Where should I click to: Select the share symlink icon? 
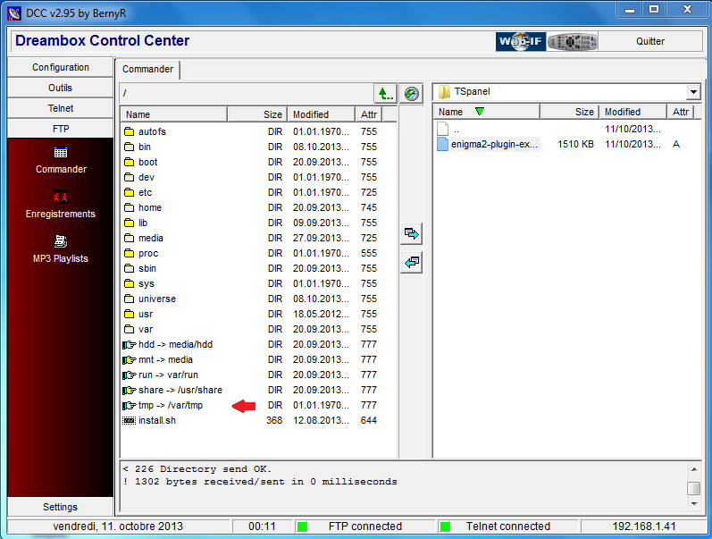(130, 391)
